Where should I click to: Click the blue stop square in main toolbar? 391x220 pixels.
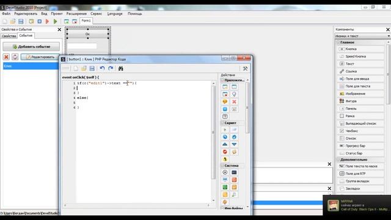point(39,21)
